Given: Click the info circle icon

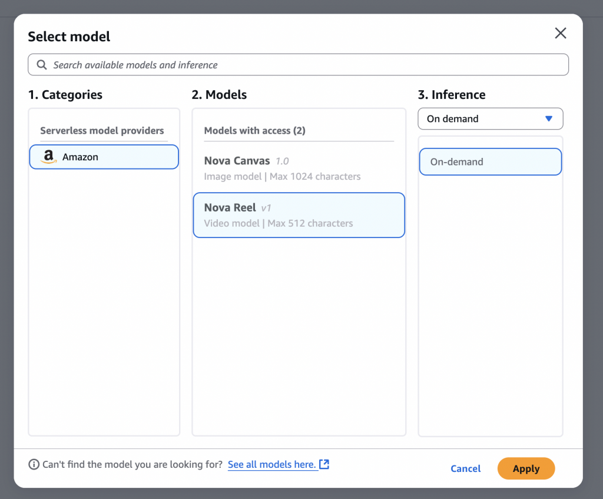Looking at the screenshot, I should coord(34,465).
